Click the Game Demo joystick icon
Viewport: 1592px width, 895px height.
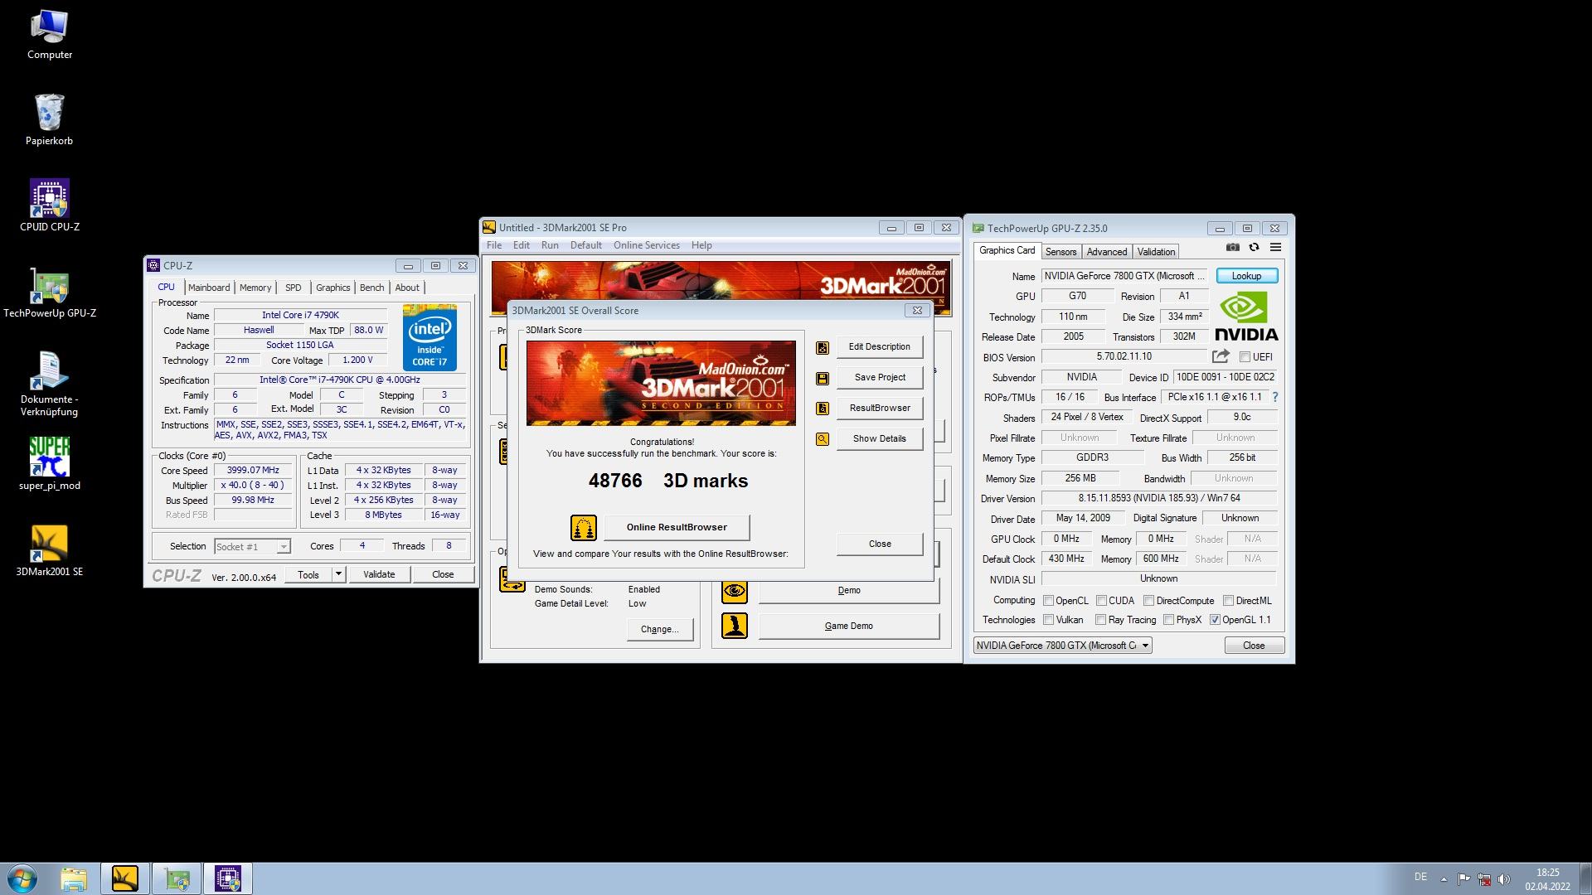[x=734, y=626]
